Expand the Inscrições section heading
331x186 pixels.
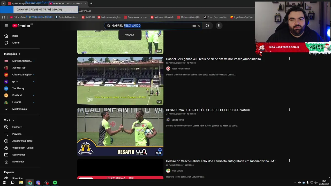coord(12,54)
